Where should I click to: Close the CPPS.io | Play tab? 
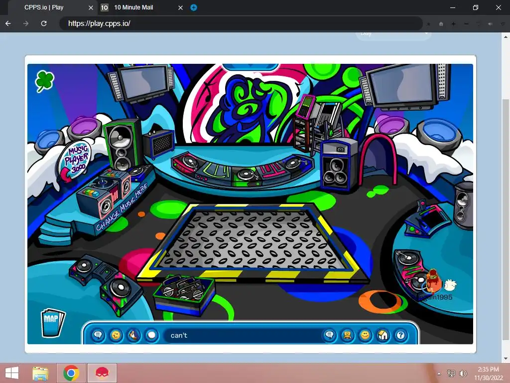[91, 7]
